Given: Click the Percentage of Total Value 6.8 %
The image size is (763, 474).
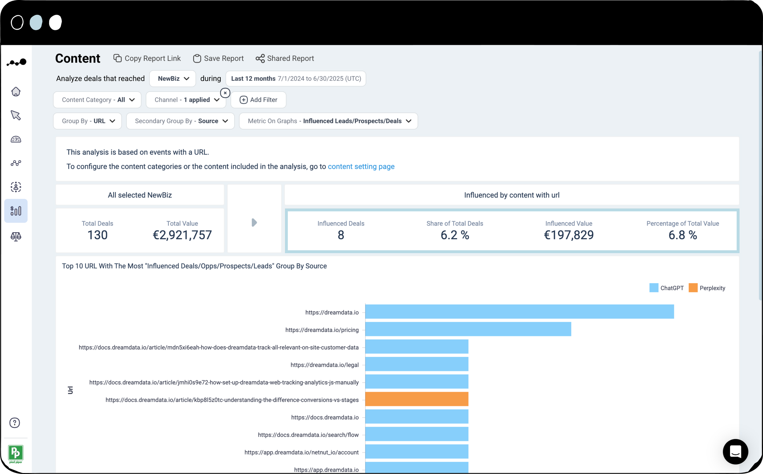Looking at the screenshot, I should pyautogui.click(x=683, y=235).
